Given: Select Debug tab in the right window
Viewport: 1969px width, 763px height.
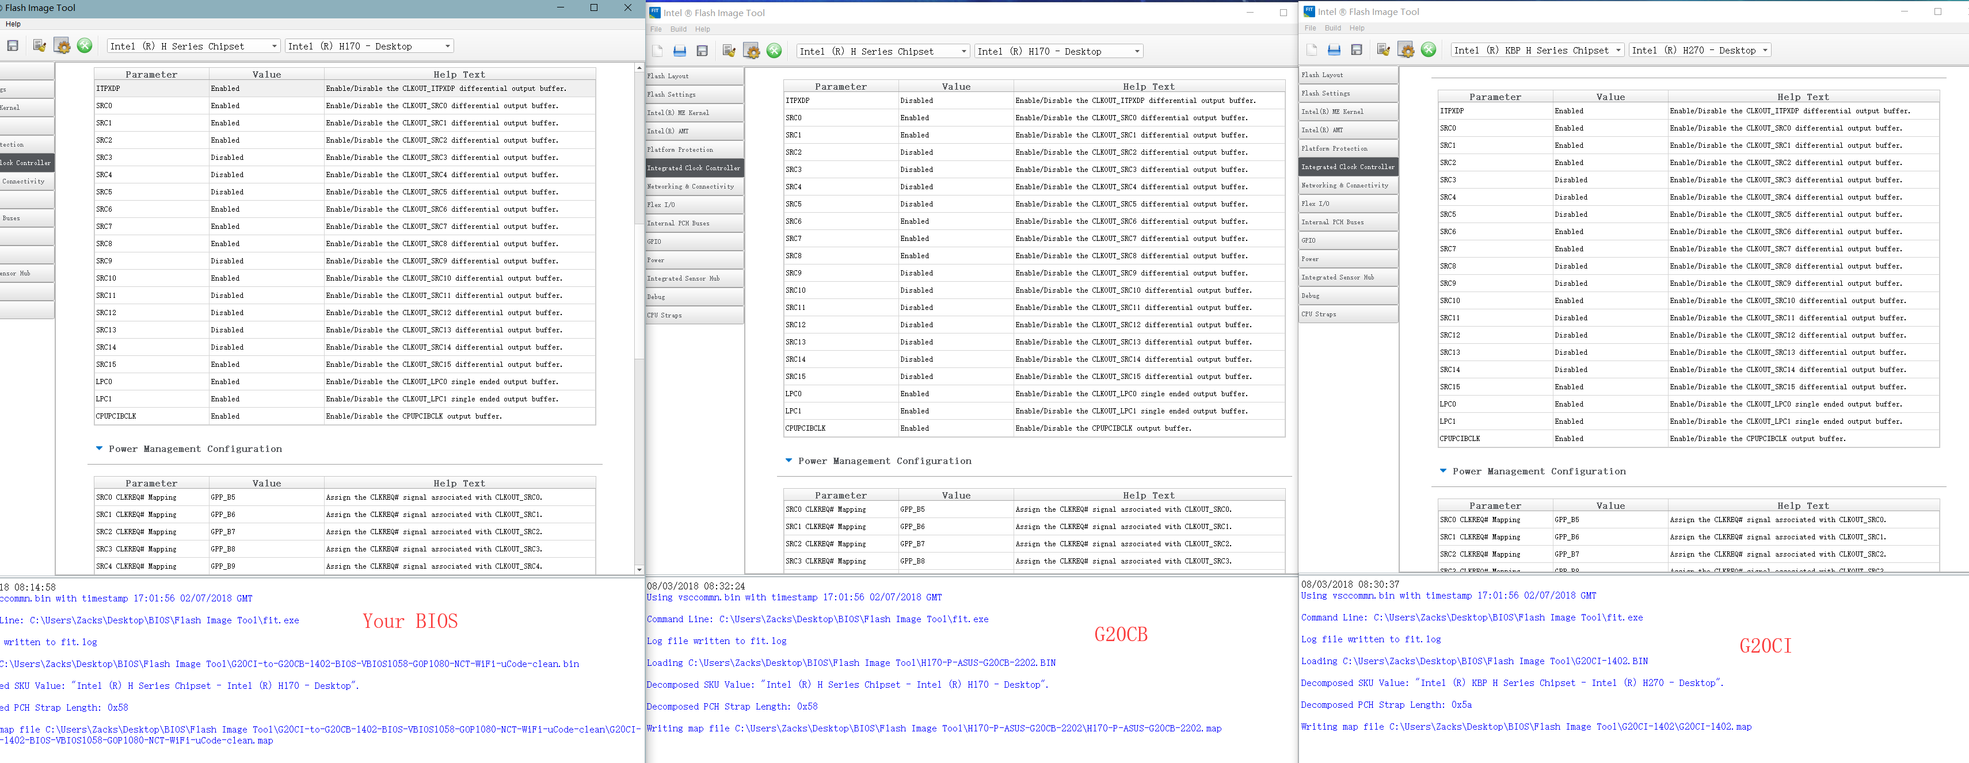Looking at the screenshot, I should pos(1349,296).
